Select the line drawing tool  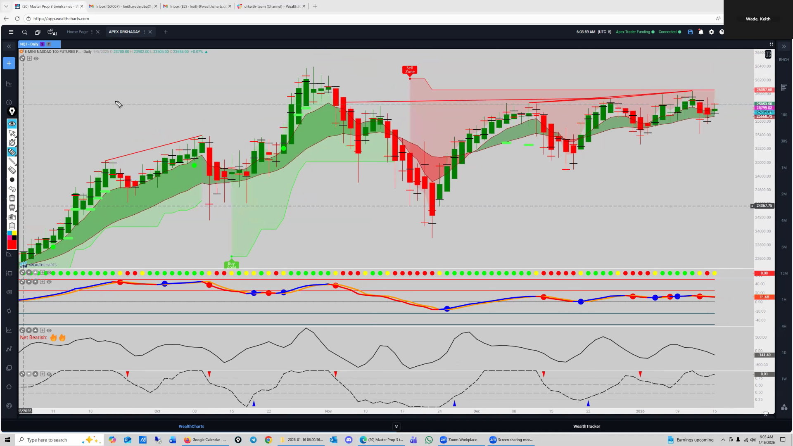12,161
